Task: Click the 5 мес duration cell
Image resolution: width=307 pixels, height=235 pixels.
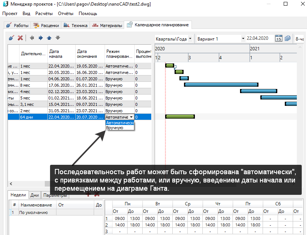Action: [x=33, y=98]
